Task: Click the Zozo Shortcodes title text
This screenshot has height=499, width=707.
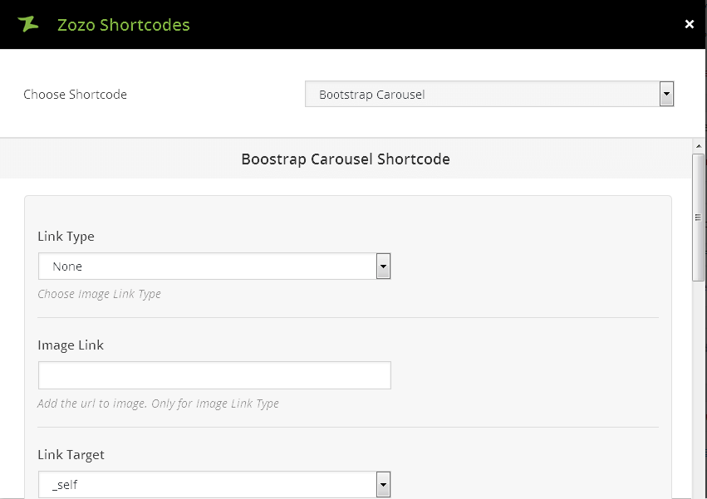Action: (x=123, y=25)
